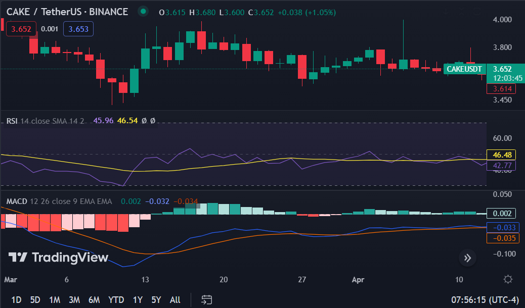Click the orange -0.035 signal axis label
This screenshot has width=525, height=308.
503,238
